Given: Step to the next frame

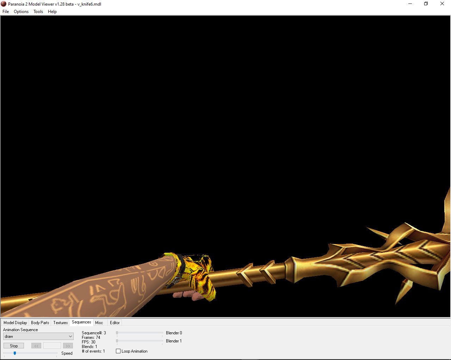Looking at the screenshot, I should pyautogui.click(x=68, y=346).
